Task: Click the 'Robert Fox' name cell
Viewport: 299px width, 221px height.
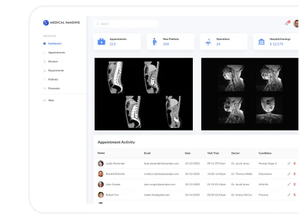Action: click(112, 195)
